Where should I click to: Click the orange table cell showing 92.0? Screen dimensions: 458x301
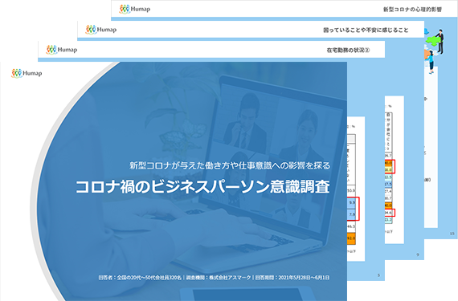351,238
